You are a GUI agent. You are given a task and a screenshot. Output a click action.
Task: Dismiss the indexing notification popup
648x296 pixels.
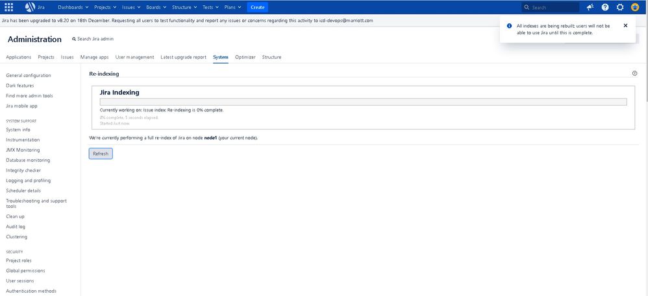(x=625, y=26)
